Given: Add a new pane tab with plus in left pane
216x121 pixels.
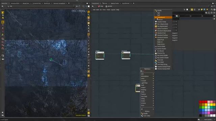Looking at the screenshot, I should click(69, 3).
